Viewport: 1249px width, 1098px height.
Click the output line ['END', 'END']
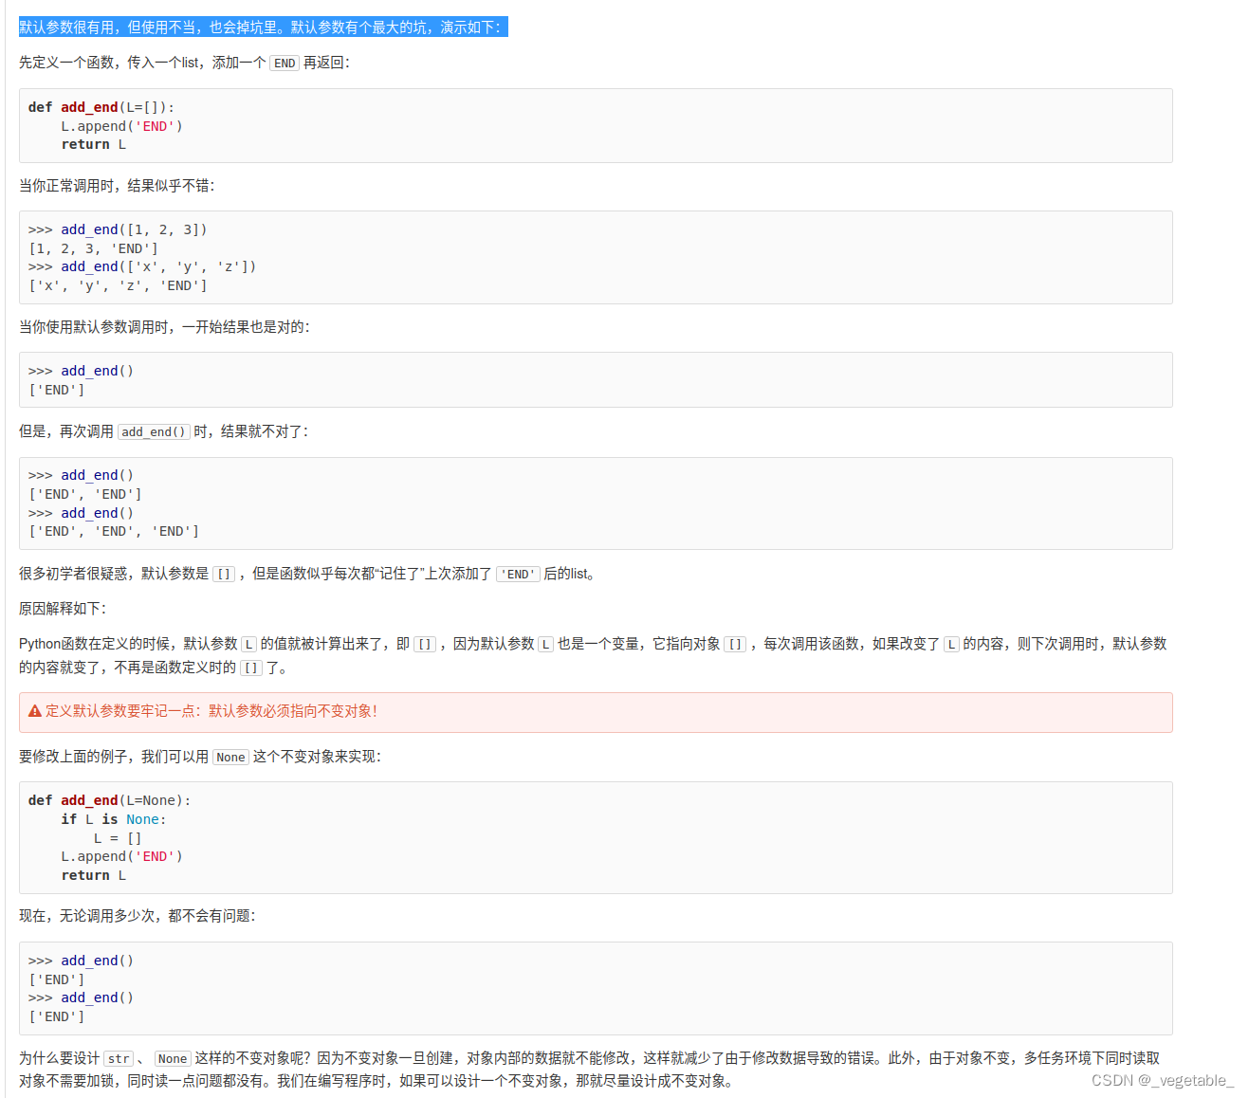click(x=85, y=494)
